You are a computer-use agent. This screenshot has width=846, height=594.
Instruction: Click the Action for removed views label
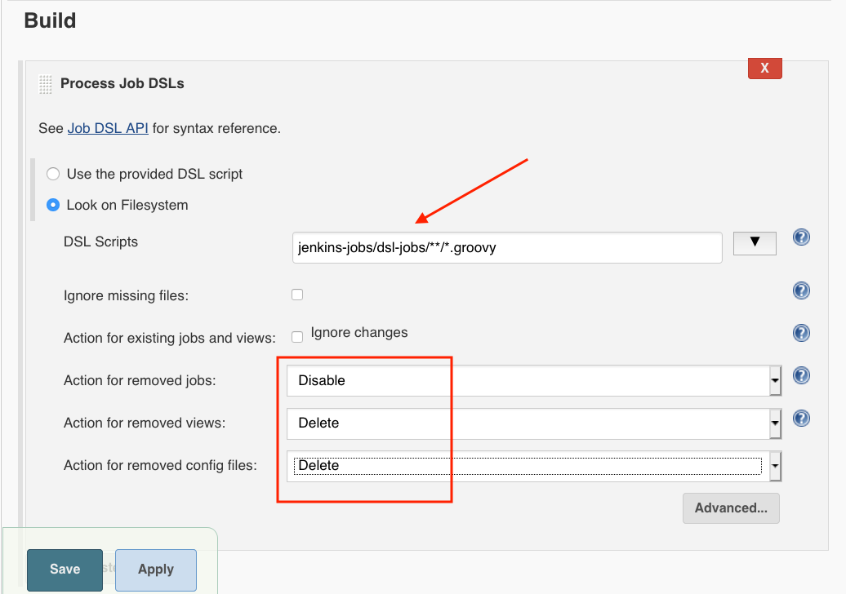[x=145, y=423]
